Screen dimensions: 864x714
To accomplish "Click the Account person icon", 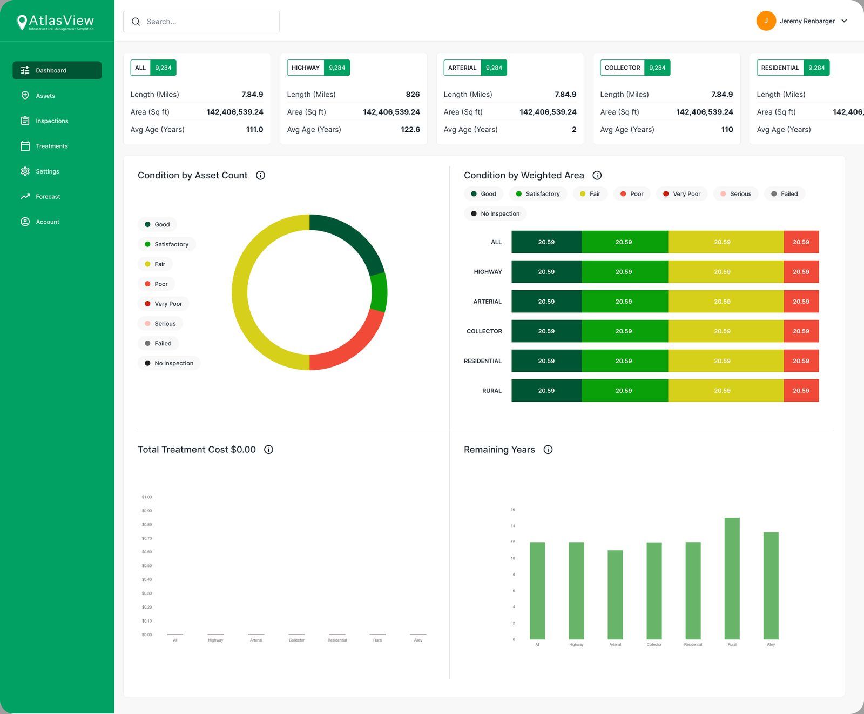I will pyautogui.click(x=25, y=222).
